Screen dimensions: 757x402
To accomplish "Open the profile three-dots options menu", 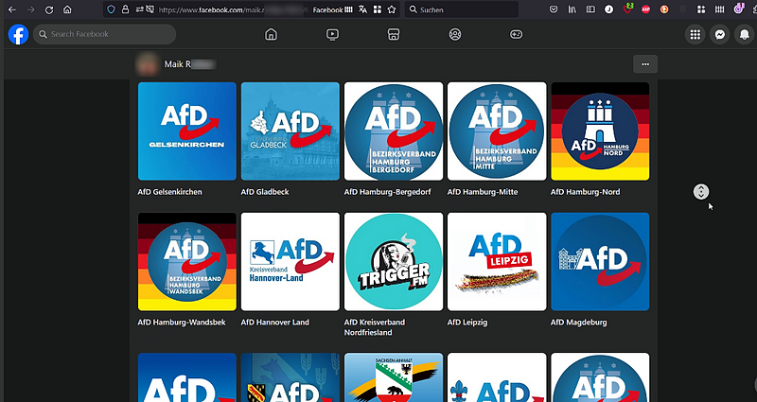I will 645,64.
